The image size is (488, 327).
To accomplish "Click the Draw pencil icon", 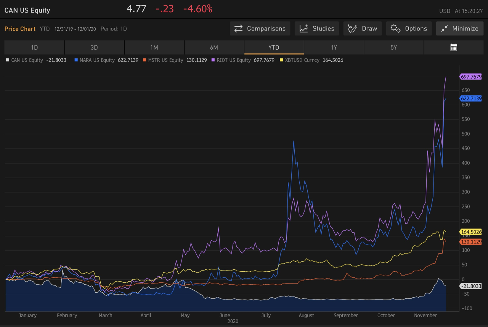I will click(x=353, y=29).
